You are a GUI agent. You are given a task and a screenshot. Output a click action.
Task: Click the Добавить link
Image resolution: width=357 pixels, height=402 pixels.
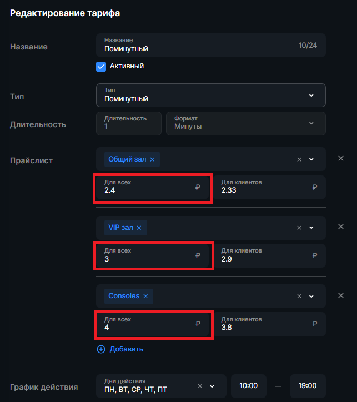(x=127, y=349)
